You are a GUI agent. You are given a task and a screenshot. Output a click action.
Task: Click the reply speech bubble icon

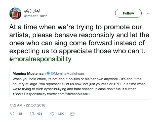(12, 114)
